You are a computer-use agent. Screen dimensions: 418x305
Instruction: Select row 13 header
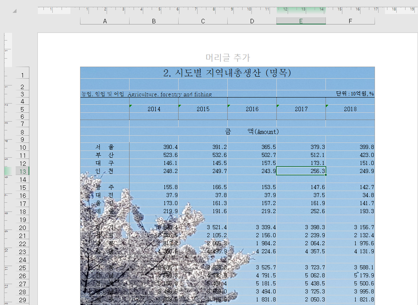pos(22,171)
